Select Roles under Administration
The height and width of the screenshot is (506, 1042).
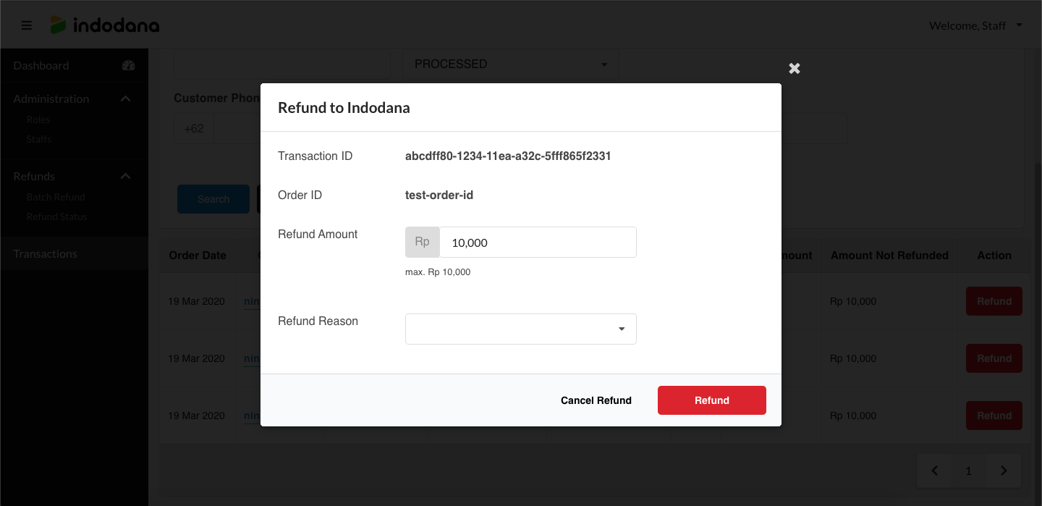[38, 119]
